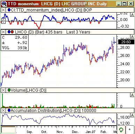Click the -0.32 BOP axis label

tap(125, 26)
